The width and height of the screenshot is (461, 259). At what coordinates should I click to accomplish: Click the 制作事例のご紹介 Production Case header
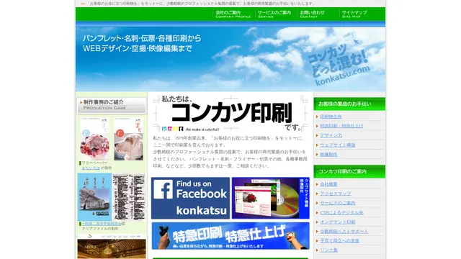(112, 105)
